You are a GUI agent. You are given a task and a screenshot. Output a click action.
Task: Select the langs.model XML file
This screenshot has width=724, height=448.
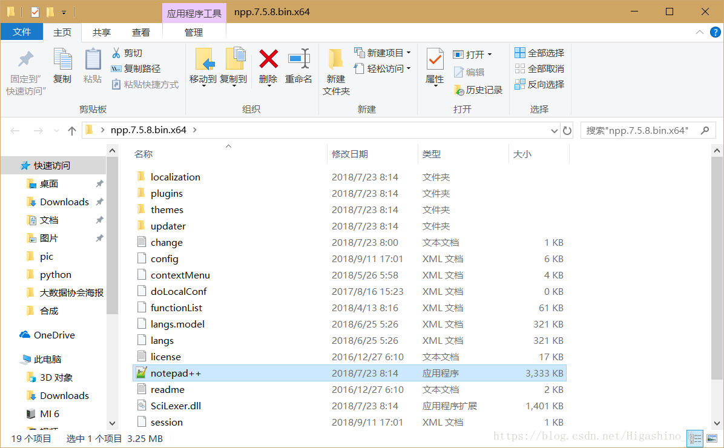coord(349,324)
